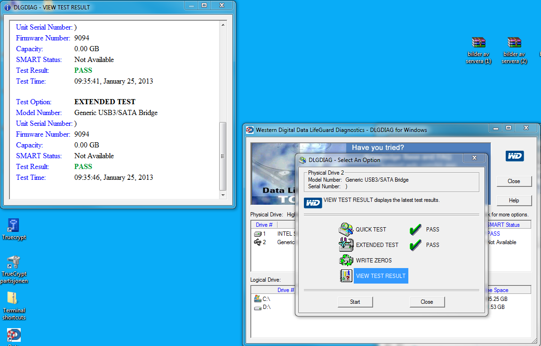
Task: Click the VIEW TEST RESULT highlighted label
Action: point(381,276)
